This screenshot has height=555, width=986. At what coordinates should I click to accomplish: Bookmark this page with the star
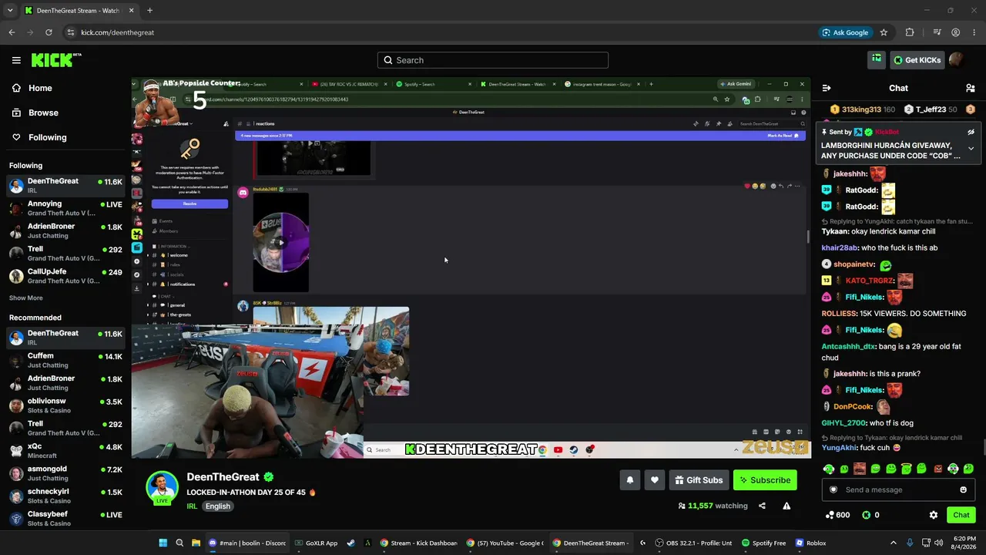coord(884,32)
